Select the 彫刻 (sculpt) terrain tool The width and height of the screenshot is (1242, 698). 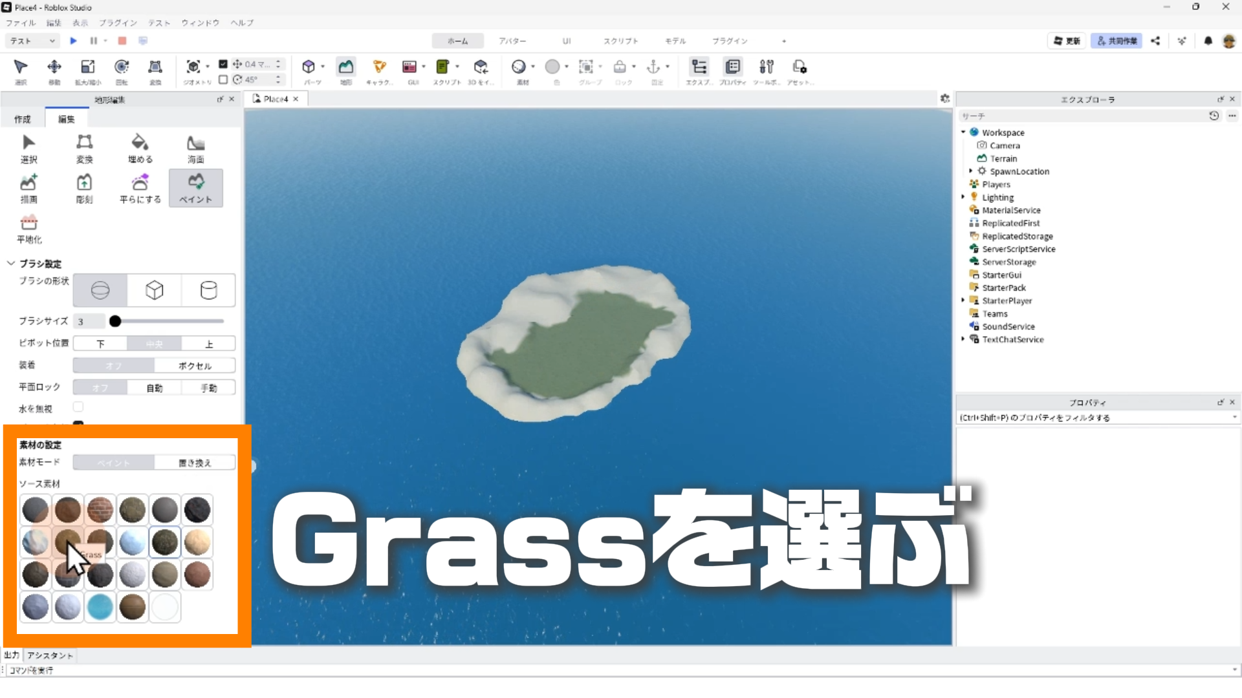(84, 189)
